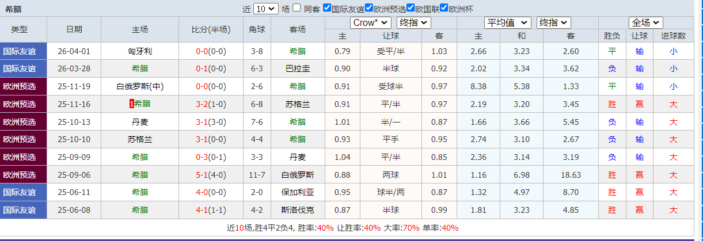Open the Crow* bookmaker dropdown
The width and height of the screenshot is (703, 241).
click(370, 22)
